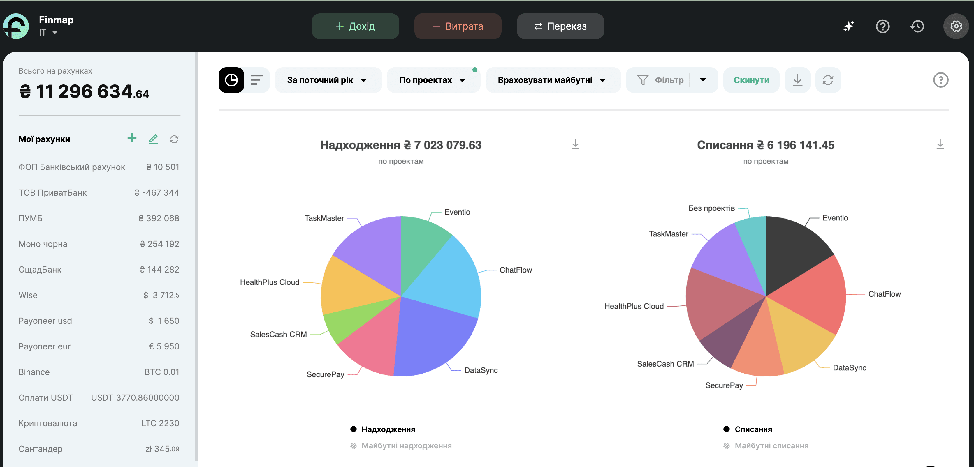Select Криптовалюта account row

click(99, 424)
